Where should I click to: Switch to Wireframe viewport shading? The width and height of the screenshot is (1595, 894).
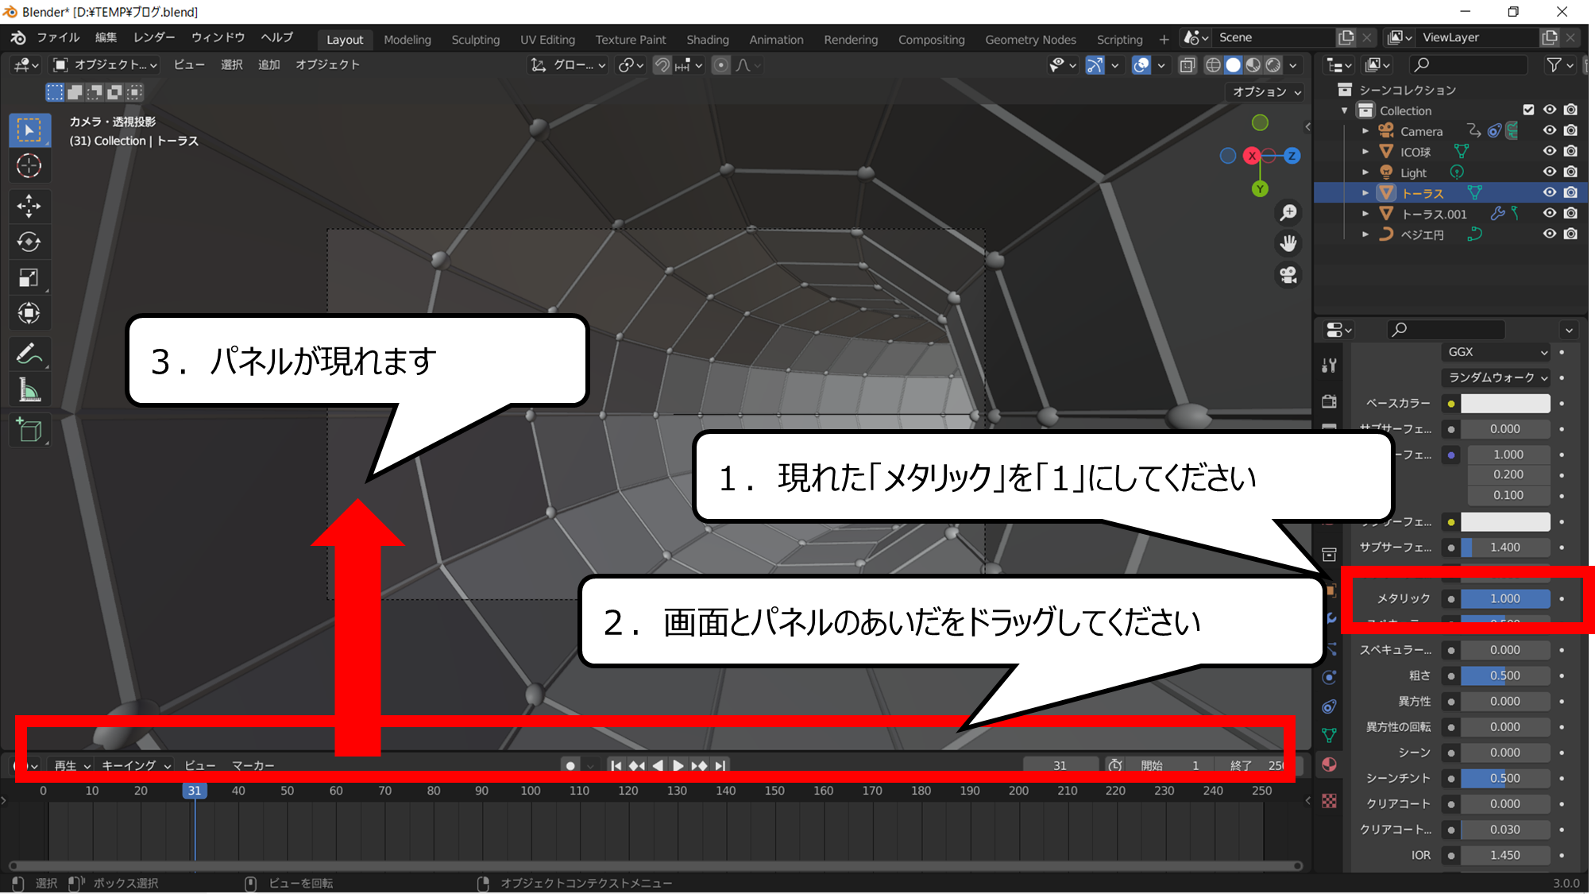coord(1213,65)
